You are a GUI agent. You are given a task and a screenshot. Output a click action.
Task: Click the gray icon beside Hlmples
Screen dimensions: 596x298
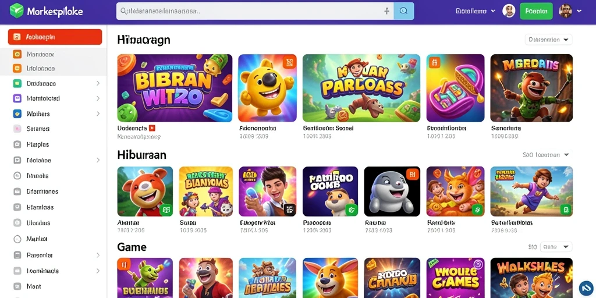click(x=17, y=144)
